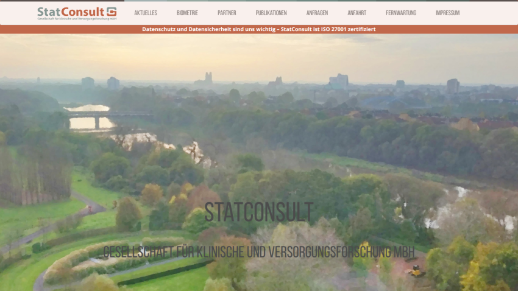
Task: Open the Anfahrt page
Action: tap(357, 13)
